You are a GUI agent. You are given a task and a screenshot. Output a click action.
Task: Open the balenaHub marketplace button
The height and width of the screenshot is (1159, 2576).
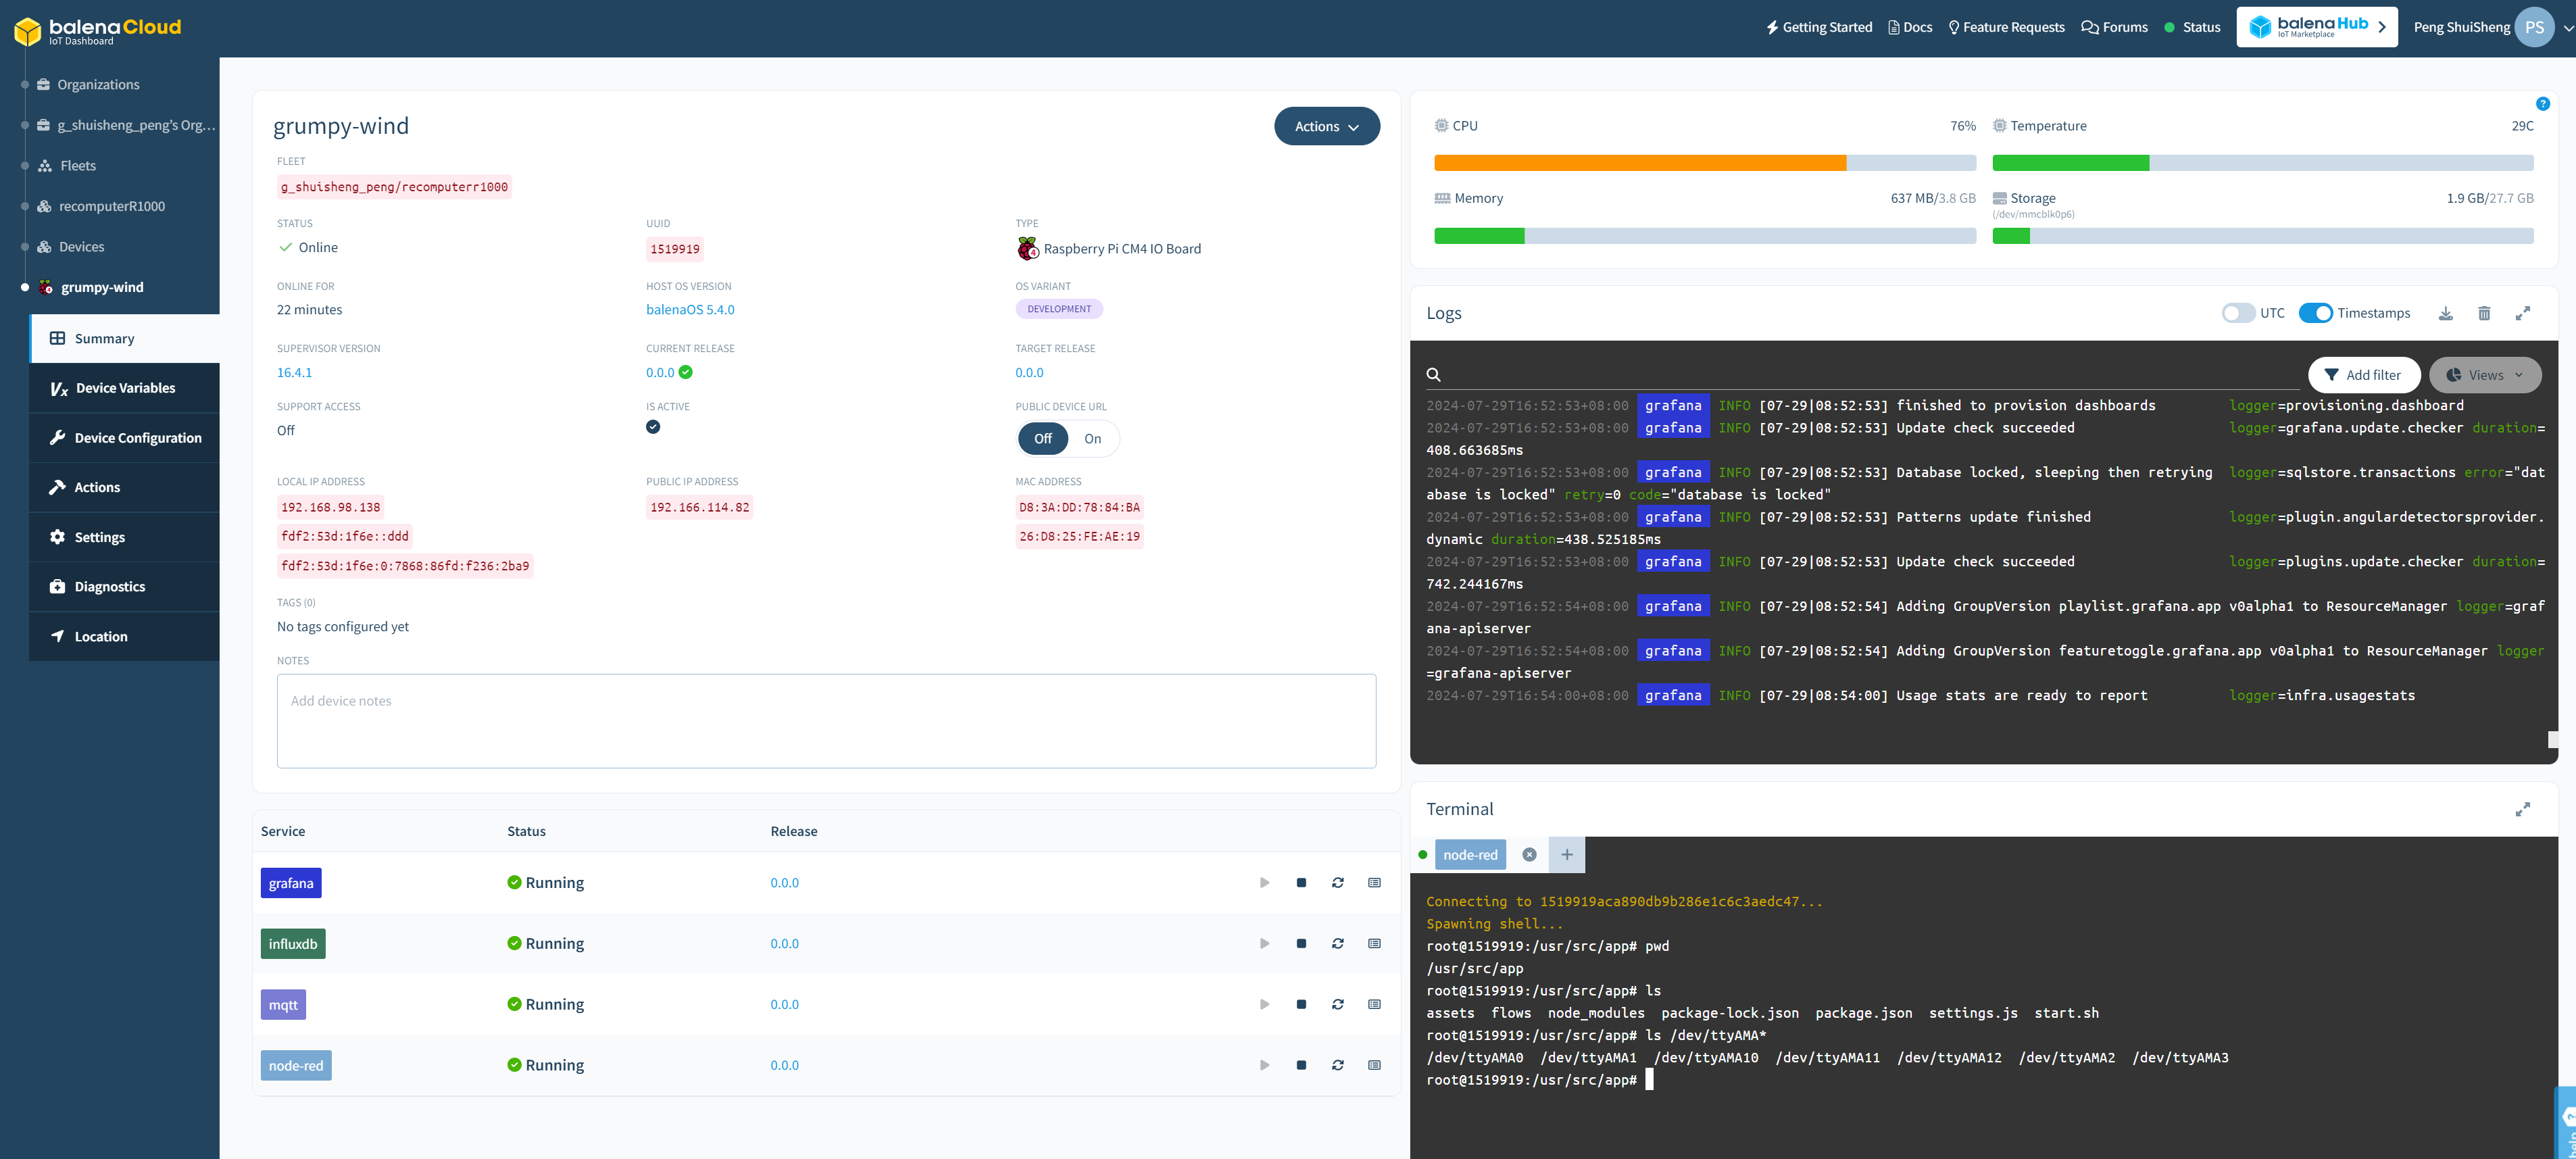pos(2317,28)
